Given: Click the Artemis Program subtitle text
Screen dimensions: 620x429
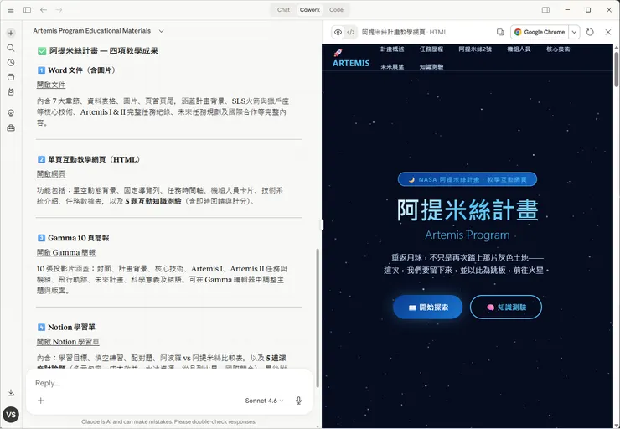Looking at the screenshot, I should click(468, 235).
